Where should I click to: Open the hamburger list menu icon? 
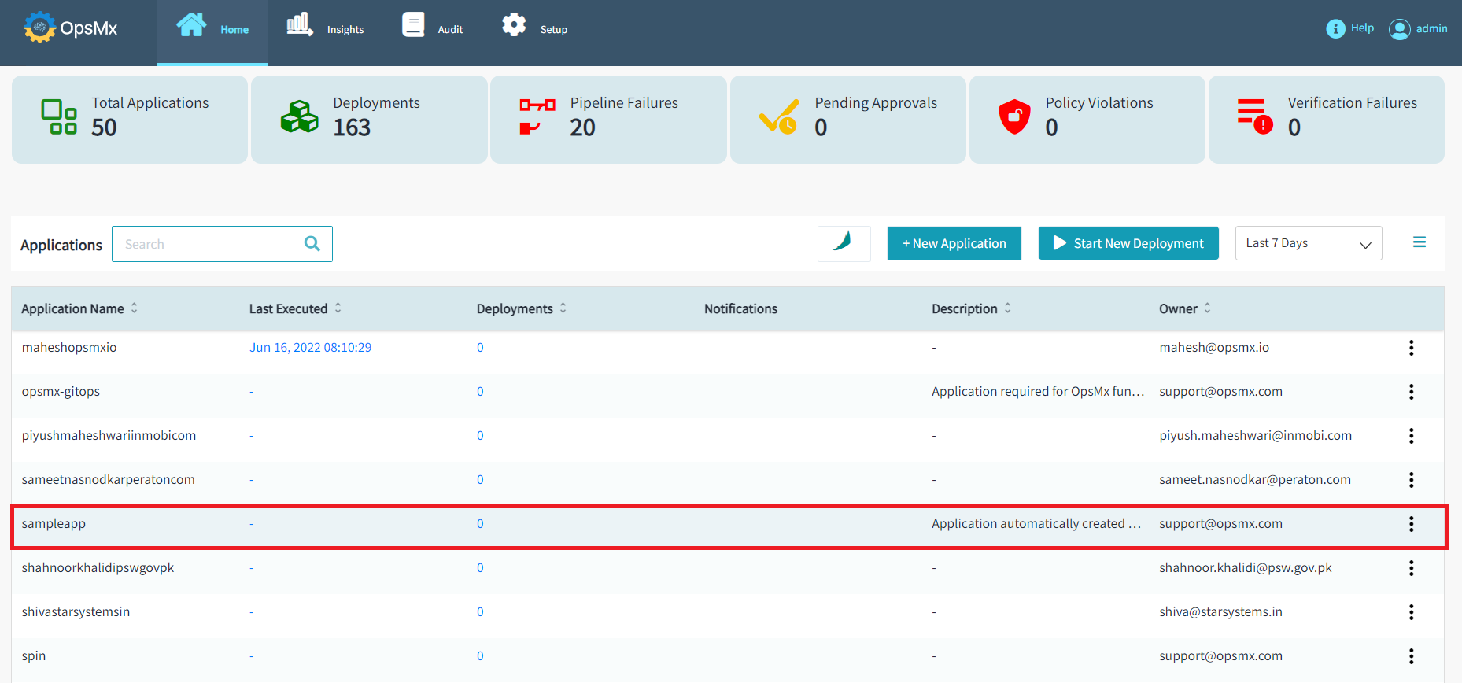click(x=1419, y=242)
